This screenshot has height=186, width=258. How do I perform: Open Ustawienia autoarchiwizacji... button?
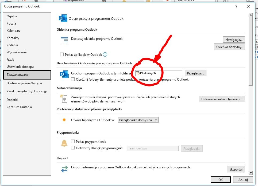pos(222,99)
